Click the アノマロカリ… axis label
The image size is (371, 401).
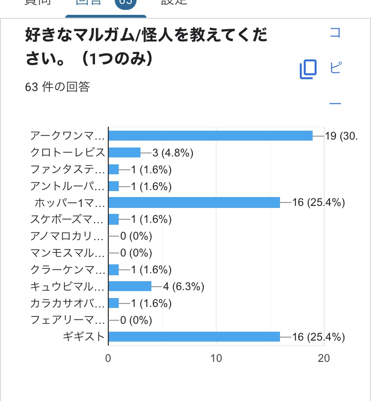(x=67, y=236)
